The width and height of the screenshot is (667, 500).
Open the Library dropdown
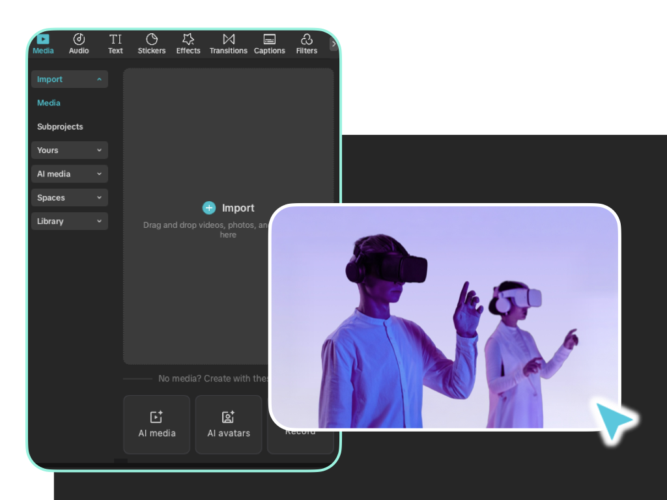(100, 221)
